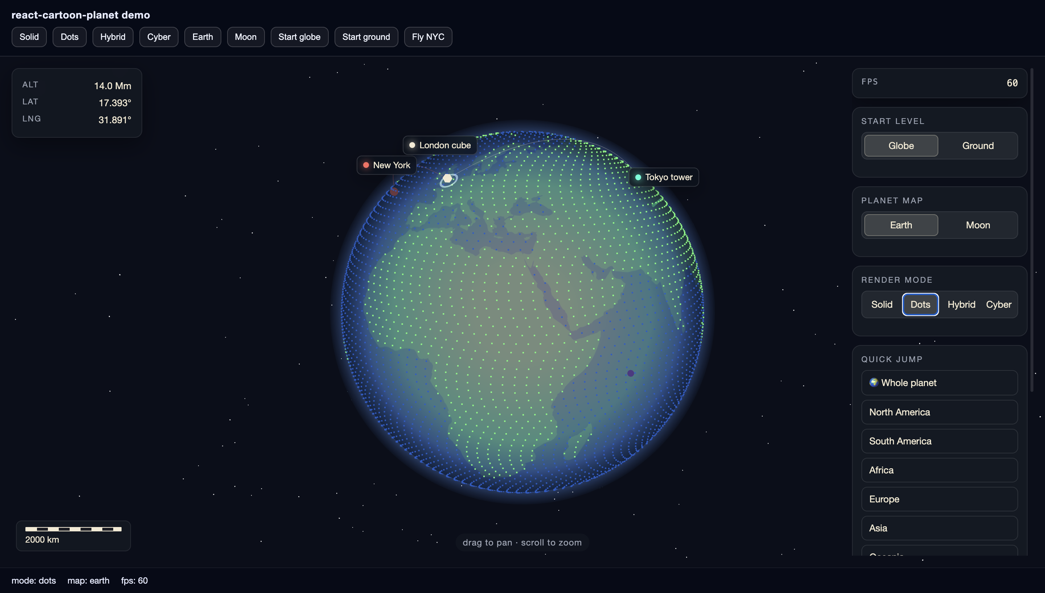
Task: Click the 2000 km scale bar
Action: tap(73, 529)
